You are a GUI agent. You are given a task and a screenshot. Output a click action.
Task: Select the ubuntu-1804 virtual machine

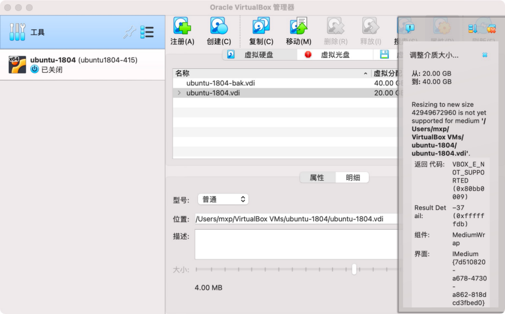pos(83,64)
